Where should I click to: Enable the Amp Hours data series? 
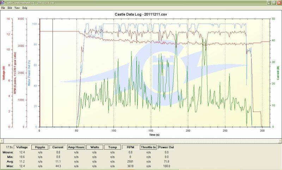[76, 147]
